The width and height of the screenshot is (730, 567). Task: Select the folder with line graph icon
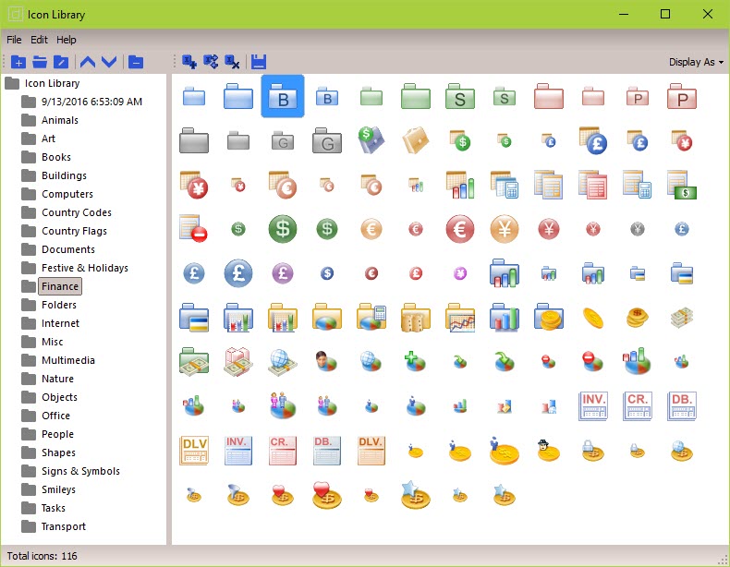[x=460, y=318]
